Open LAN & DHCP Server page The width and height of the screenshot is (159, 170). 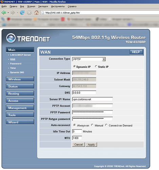coord(20,55)
